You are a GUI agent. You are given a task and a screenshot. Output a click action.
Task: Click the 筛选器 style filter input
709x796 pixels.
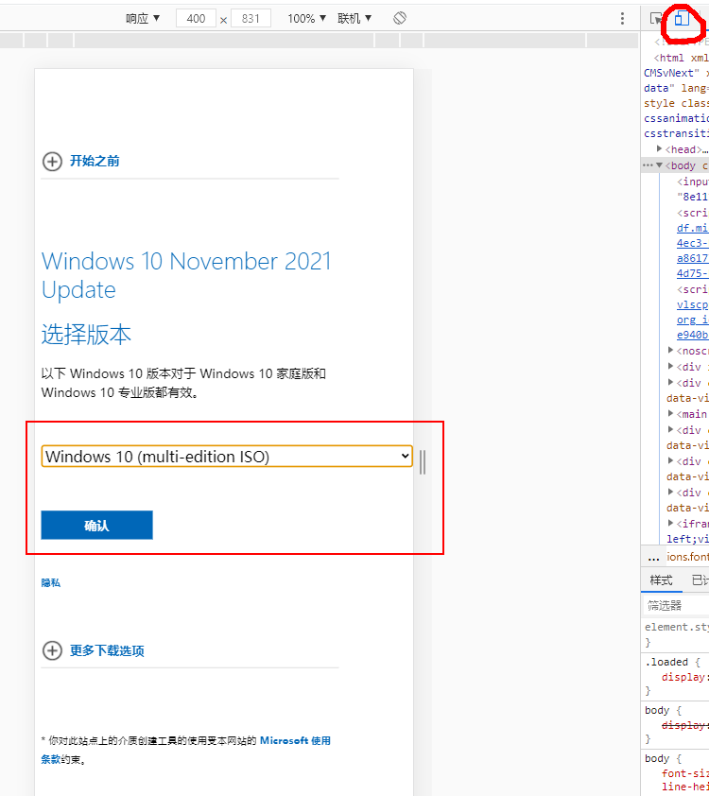[x=676, y=605]
